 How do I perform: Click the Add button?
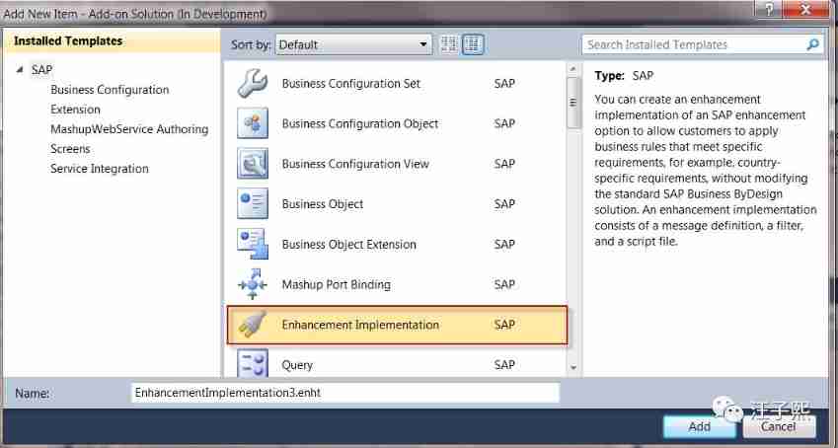click(699, 426)
